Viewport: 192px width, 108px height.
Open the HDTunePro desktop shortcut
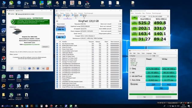[x=57, y=4]
